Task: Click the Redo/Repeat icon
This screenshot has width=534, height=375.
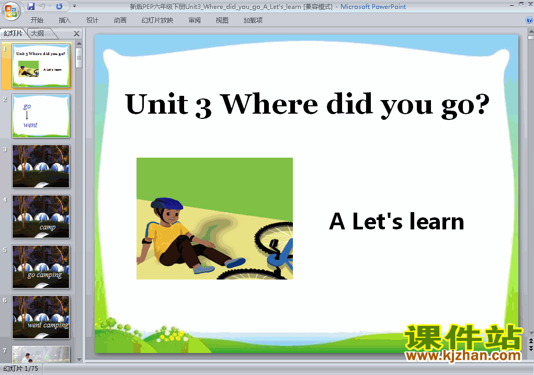Action: (59, 6)
